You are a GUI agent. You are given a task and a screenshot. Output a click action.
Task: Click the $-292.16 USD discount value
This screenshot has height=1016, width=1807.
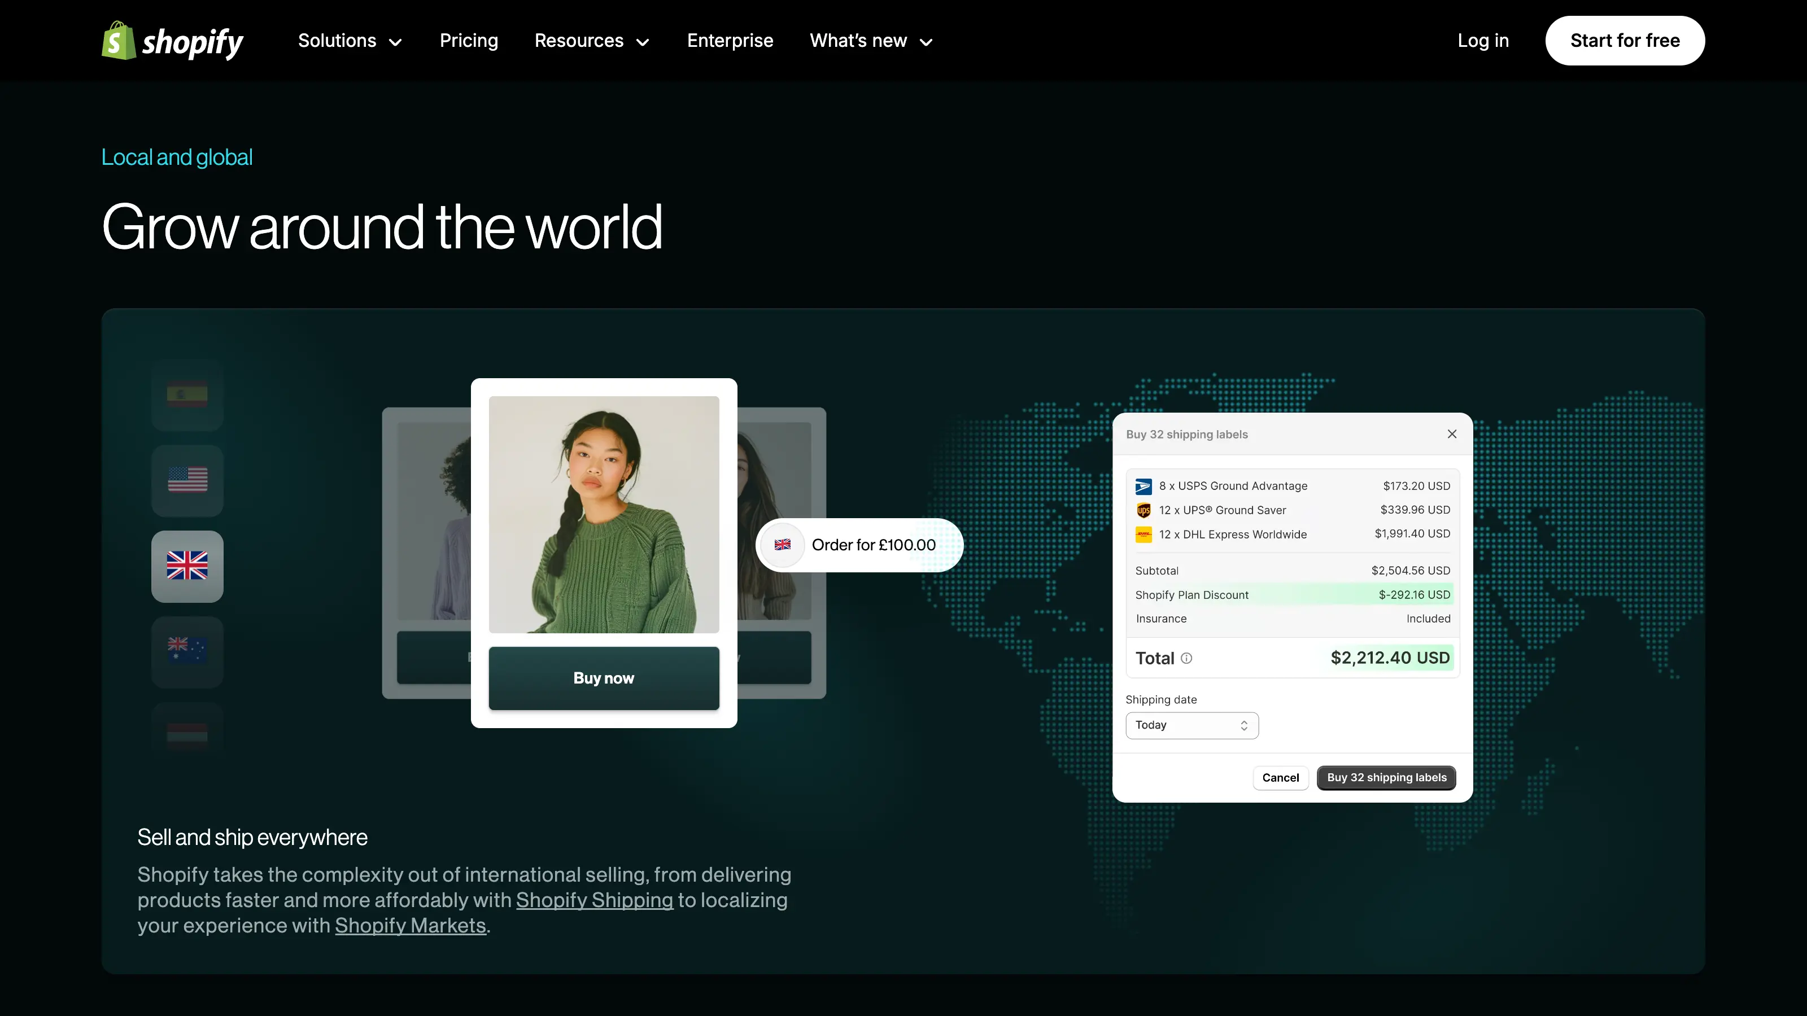(x=1414, y=594)
